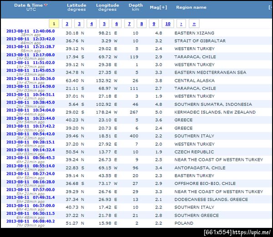Image resolution: width=273 pixels, height=237 pixels.
Task: Open earthquake 2013-08-11 07:57:00.0 entry
Action: (x=30, y=190)
